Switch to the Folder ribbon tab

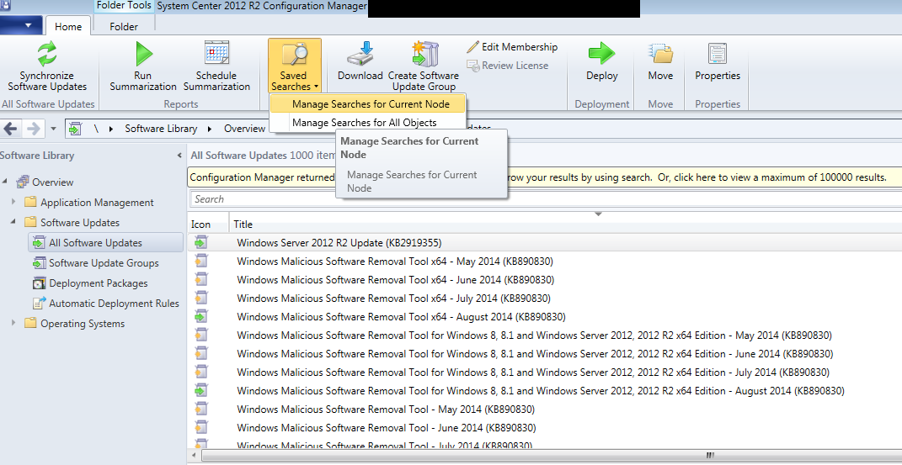[124, 26]
